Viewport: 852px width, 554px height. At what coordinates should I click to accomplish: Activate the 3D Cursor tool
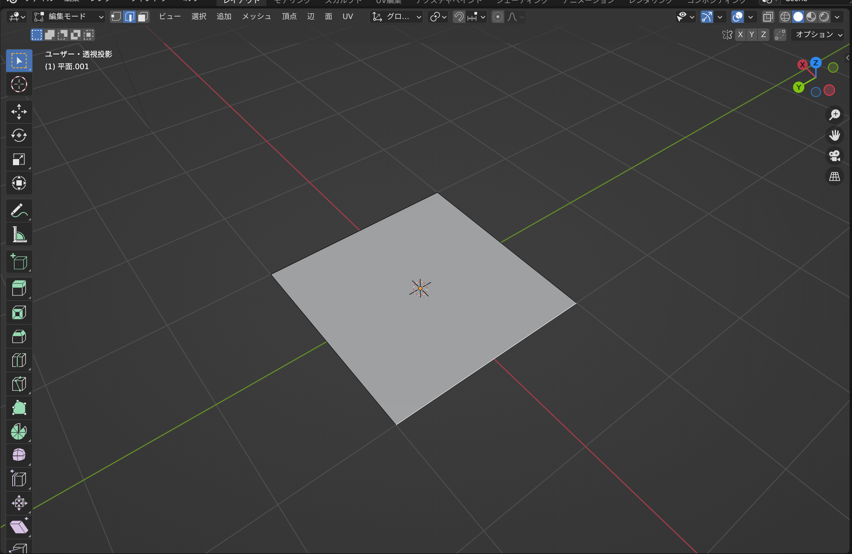(19, 84)
